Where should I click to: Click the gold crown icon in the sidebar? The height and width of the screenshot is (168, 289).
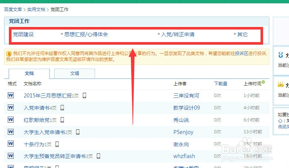pos(280,85)
